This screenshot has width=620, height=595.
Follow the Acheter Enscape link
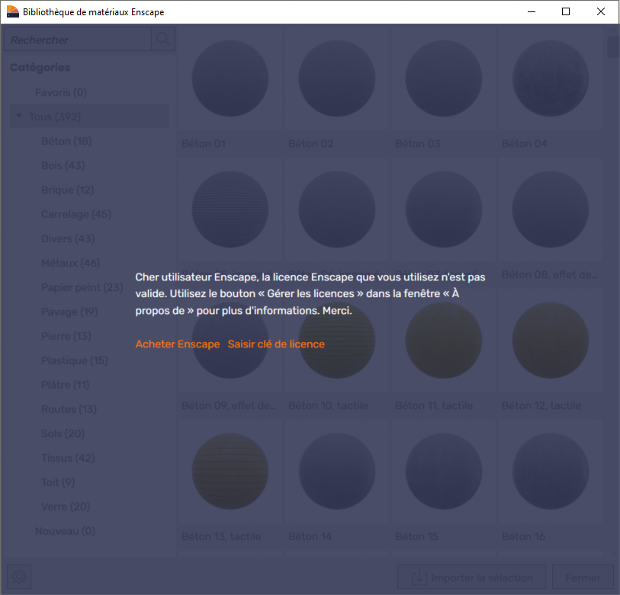(x=178, y=344)
